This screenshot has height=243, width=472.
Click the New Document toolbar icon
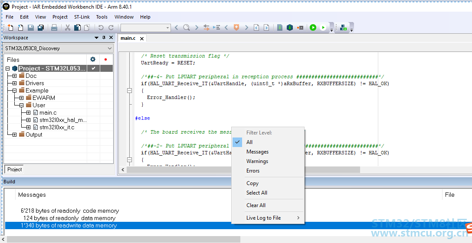click(x=10, y=28)
